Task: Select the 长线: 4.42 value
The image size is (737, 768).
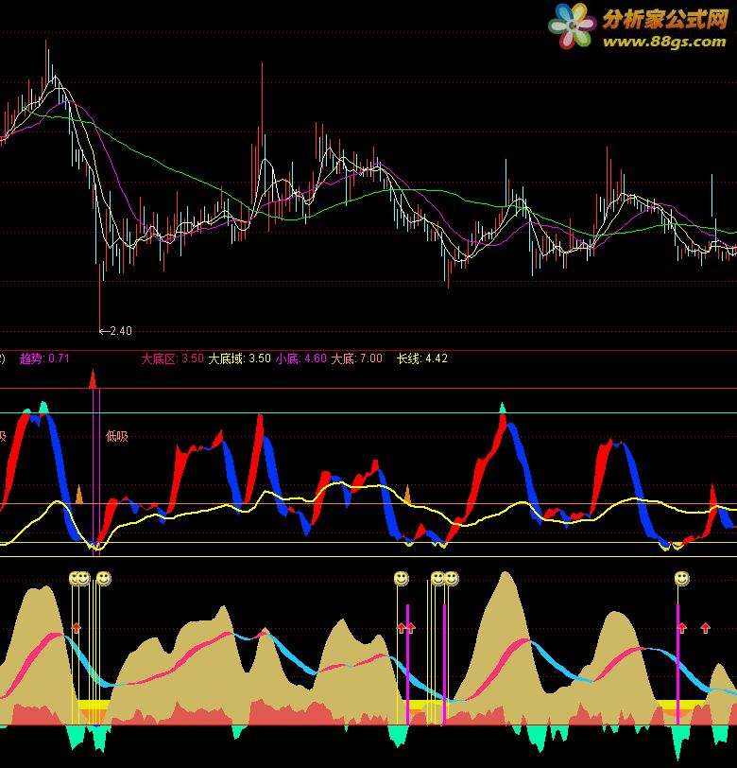Action: point(421,358)
